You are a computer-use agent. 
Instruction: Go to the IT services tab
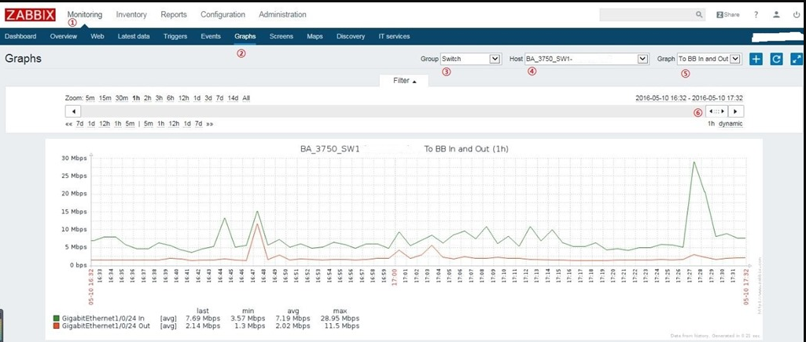(394, 36)
